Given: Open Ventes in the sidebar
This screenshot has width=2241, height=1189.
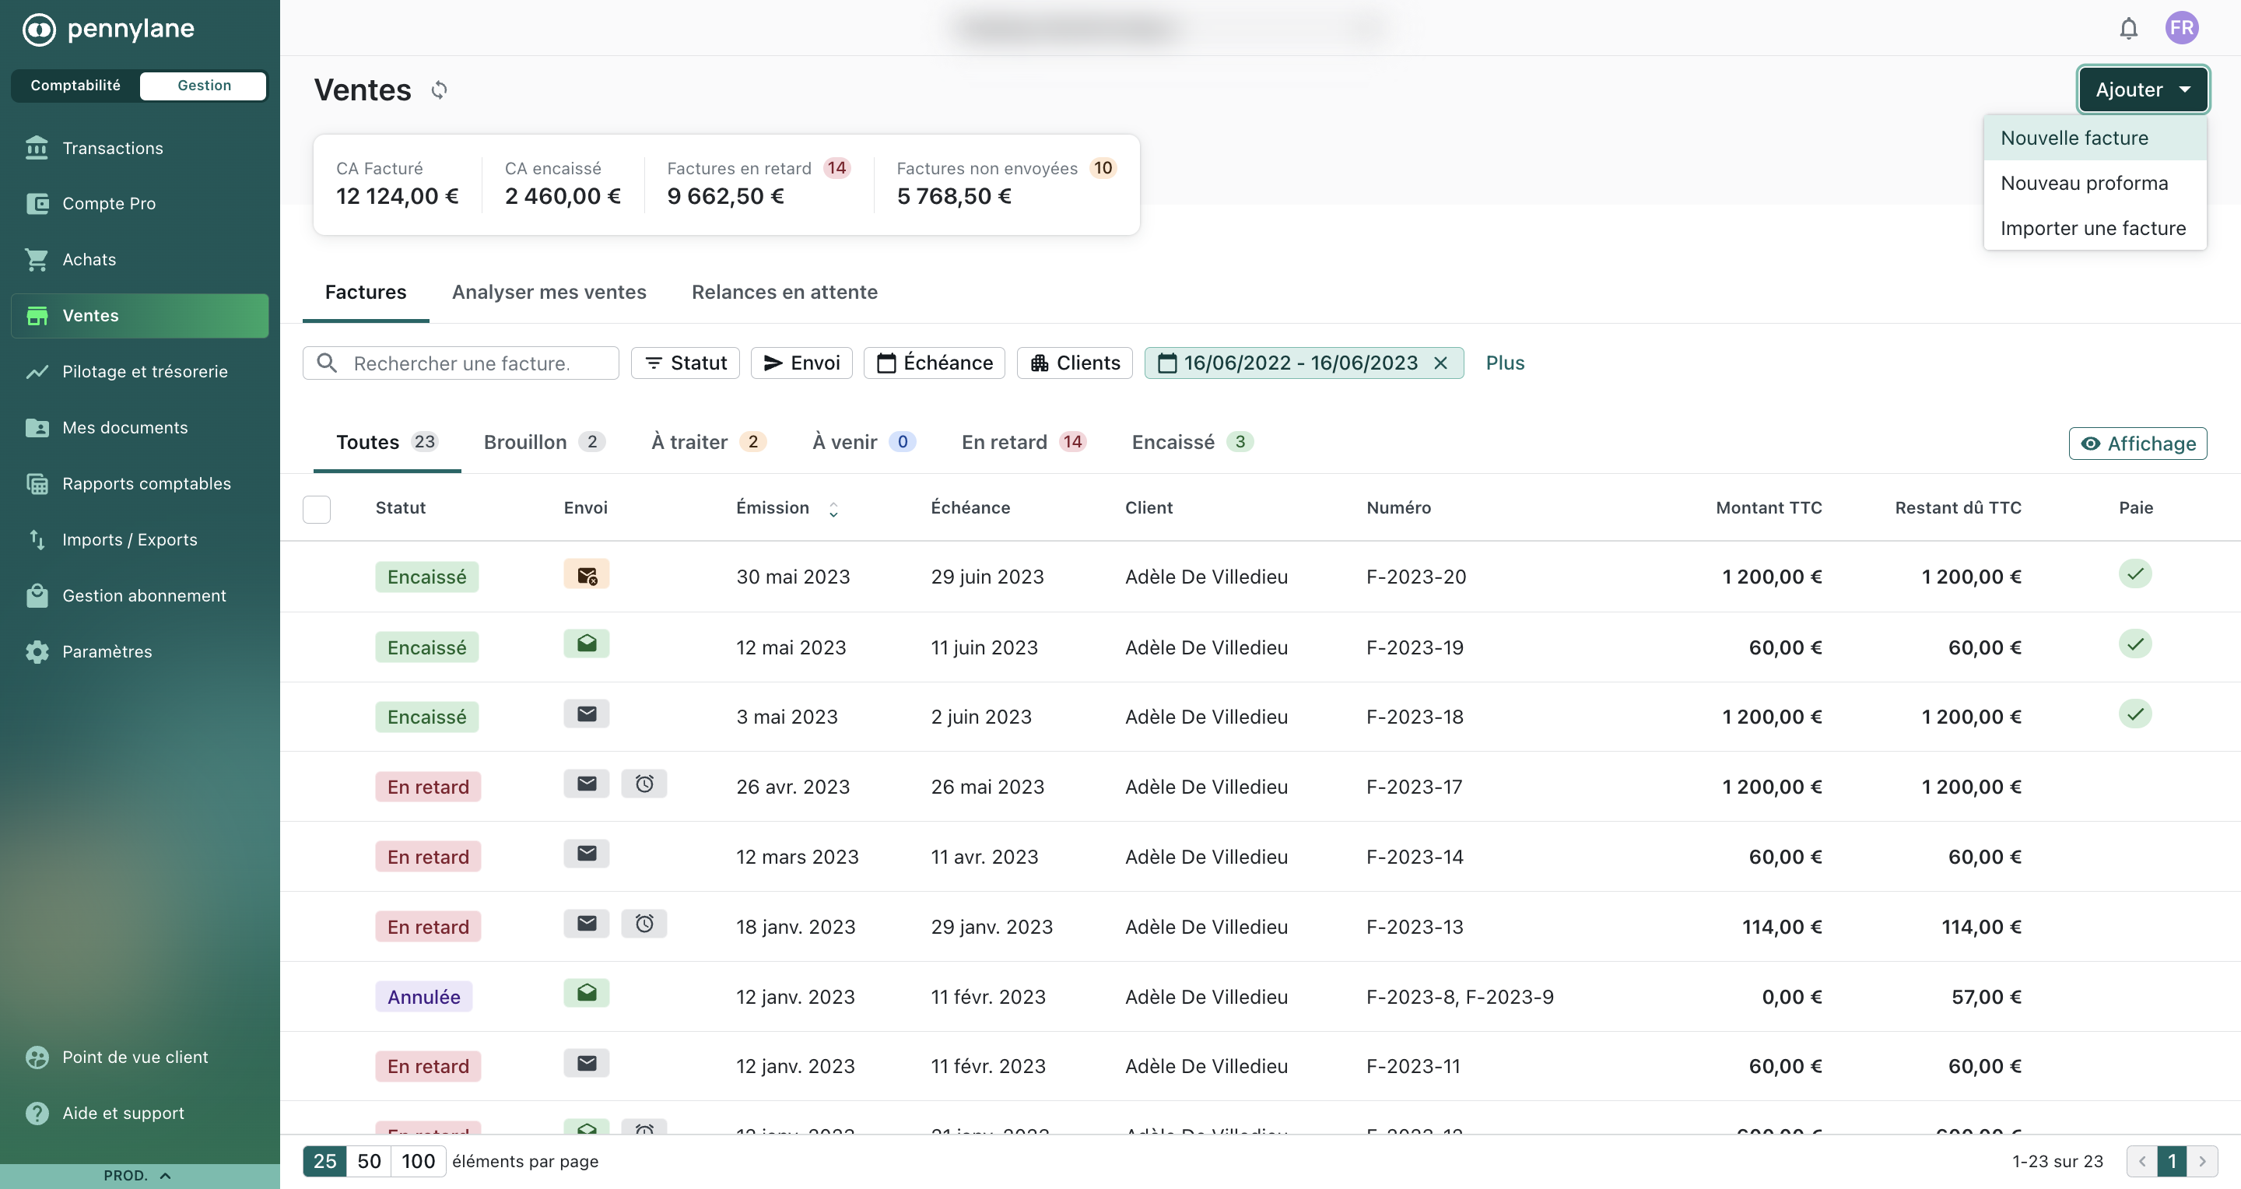Looking at the screenshot, I should point(139,316).
